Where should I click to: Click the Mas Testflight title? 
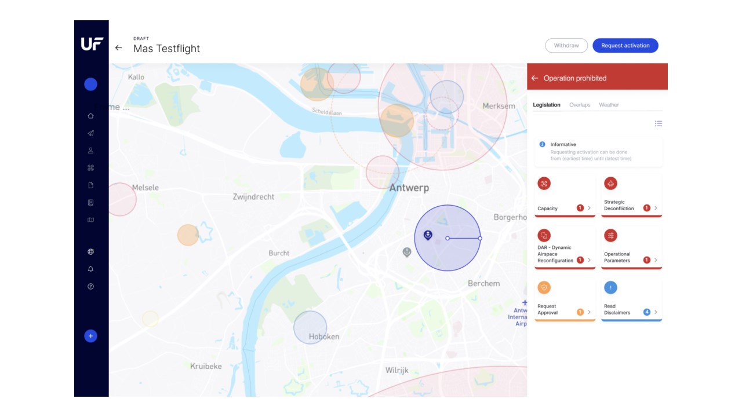click(166, 49)
